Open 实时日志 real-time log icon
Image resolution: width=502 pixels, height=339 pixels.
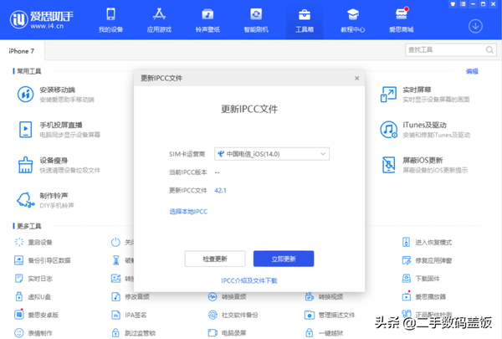point(19,279)
